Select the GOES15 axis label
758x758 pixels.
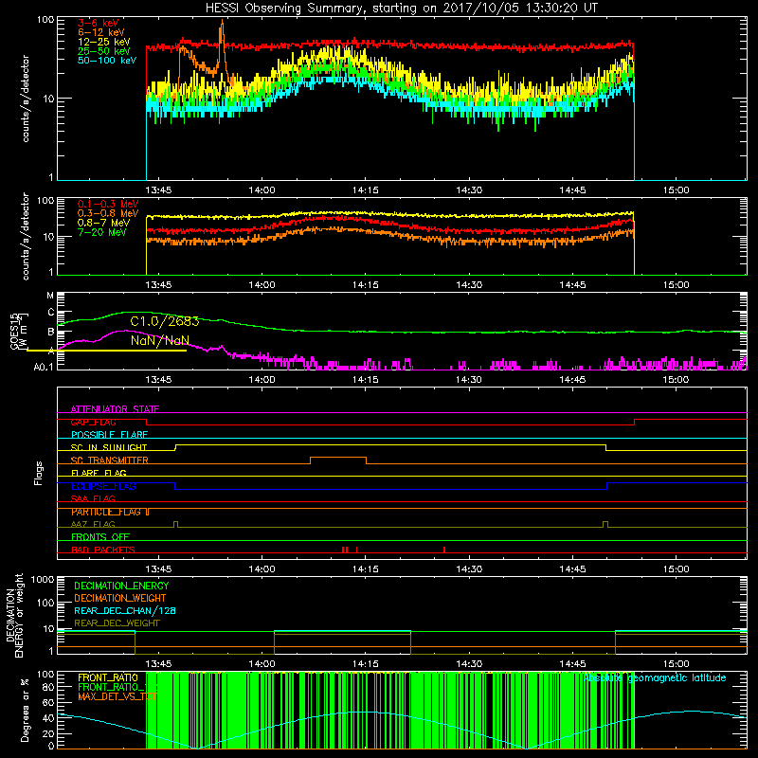(14, 330)
